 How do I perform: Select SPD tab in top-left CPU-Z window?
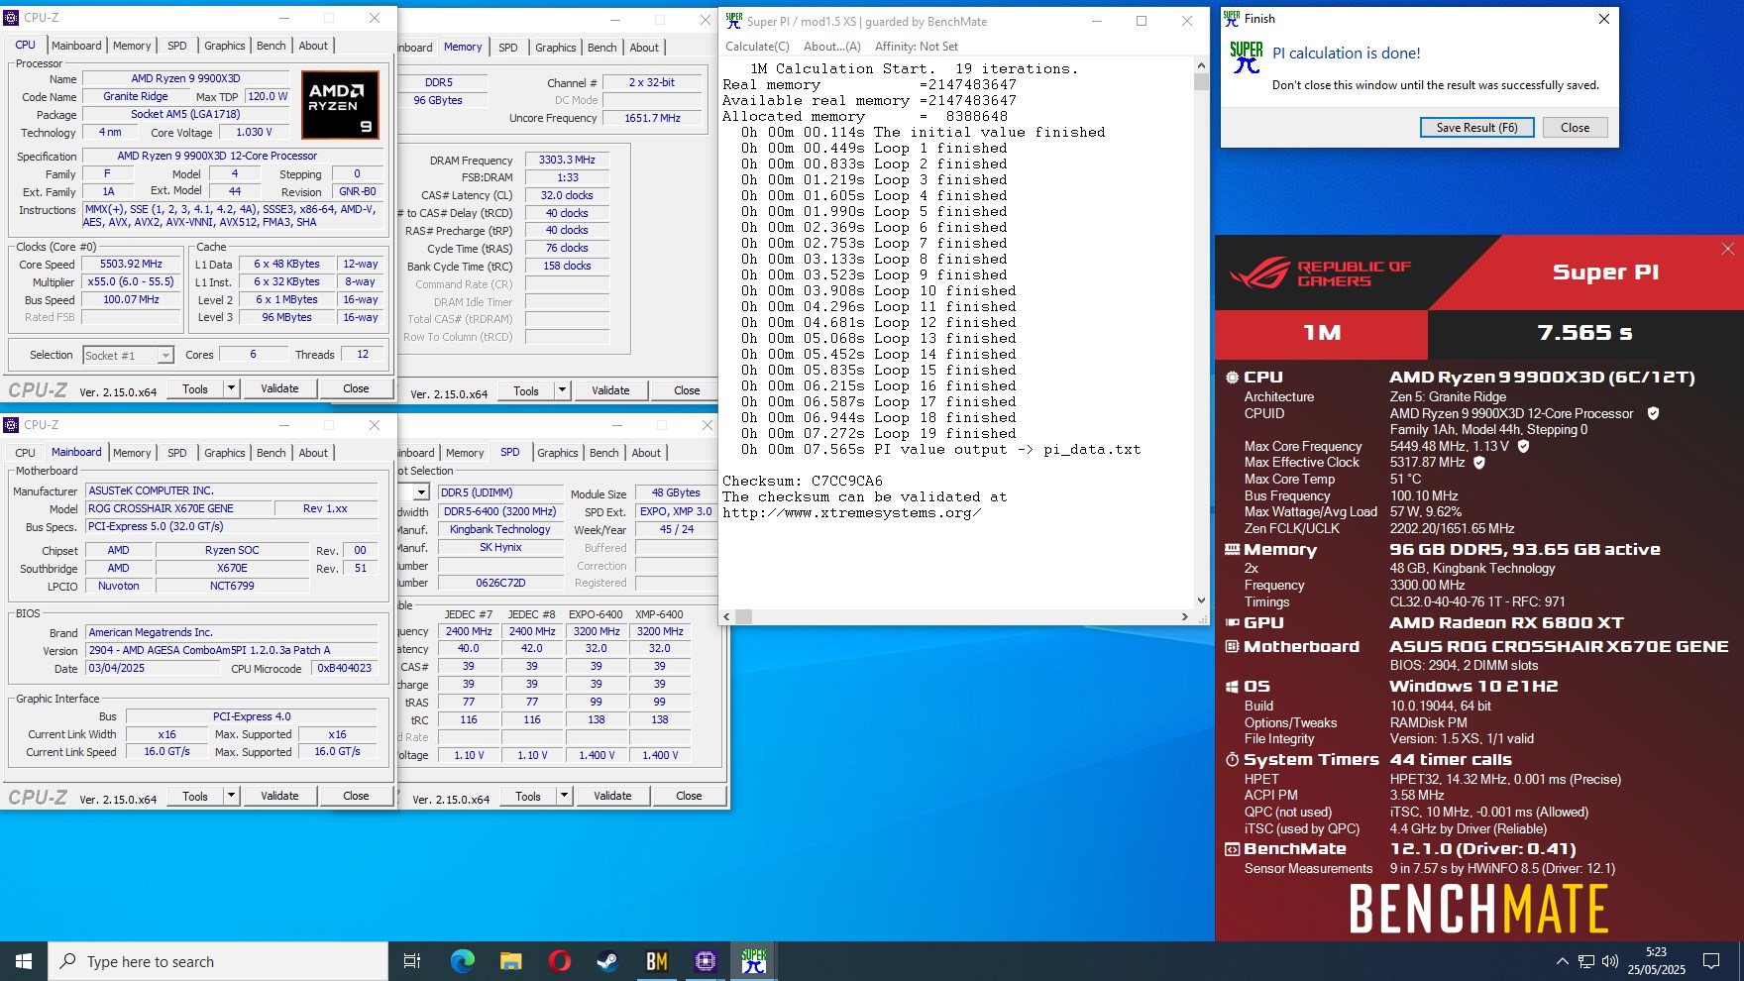(177, 46)
